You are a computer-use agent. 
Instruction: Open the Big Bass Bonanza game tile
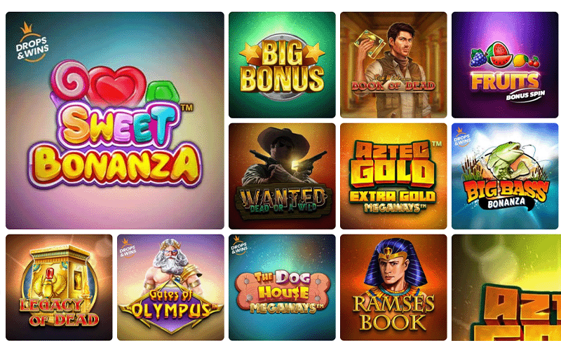[x=505, y=176]
